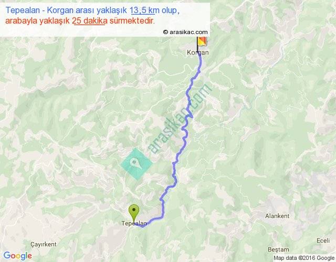The height and width of the screenshot is (262, 336).
Task: Click the Map data ©2016 Google attribution
Action: [x=304, y=258]
